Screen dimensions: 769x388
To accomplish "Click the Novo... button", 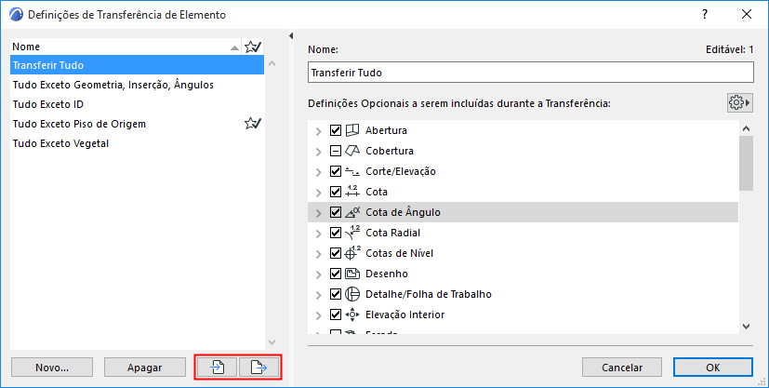I will [x=52, y=368].
